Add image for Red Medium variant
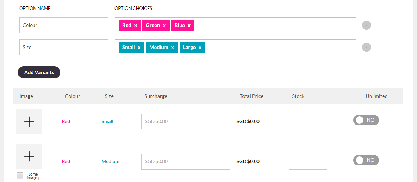This screenshot has width=417, height=182. [x=29, y=156]
